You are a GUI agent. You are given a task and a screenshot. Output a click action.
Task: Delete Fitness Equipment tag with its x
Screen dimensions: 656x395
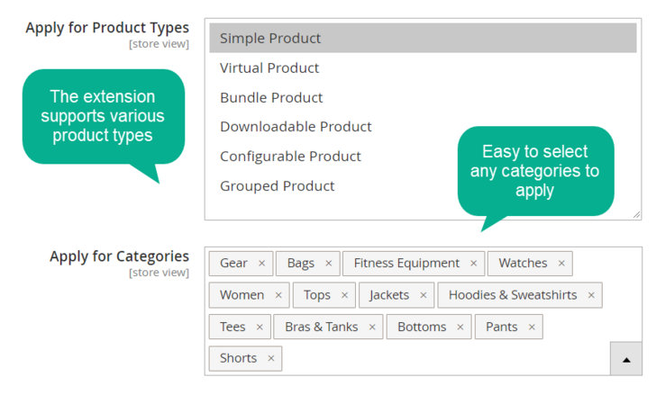coord(474,264)
